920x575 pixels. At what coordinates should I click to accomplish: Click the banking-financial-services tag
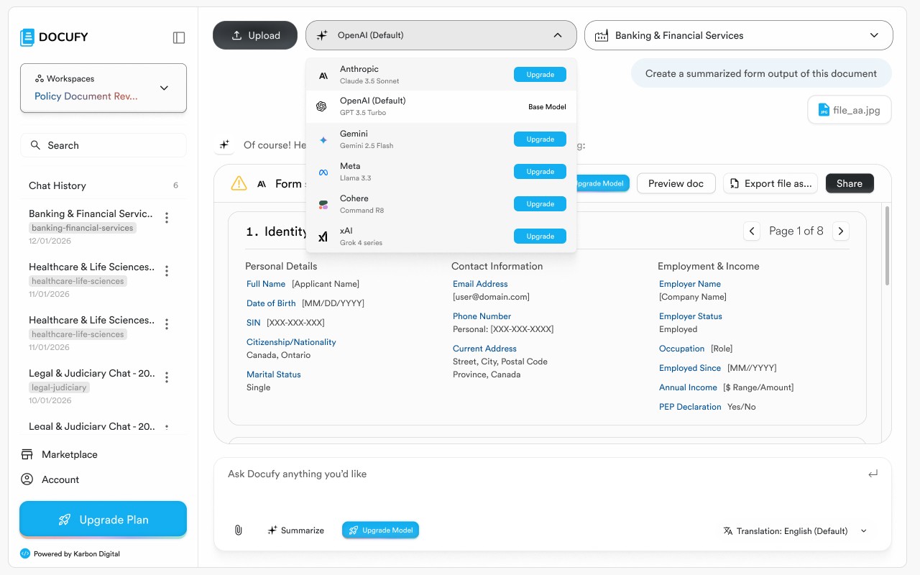click(x=83, y=228)
